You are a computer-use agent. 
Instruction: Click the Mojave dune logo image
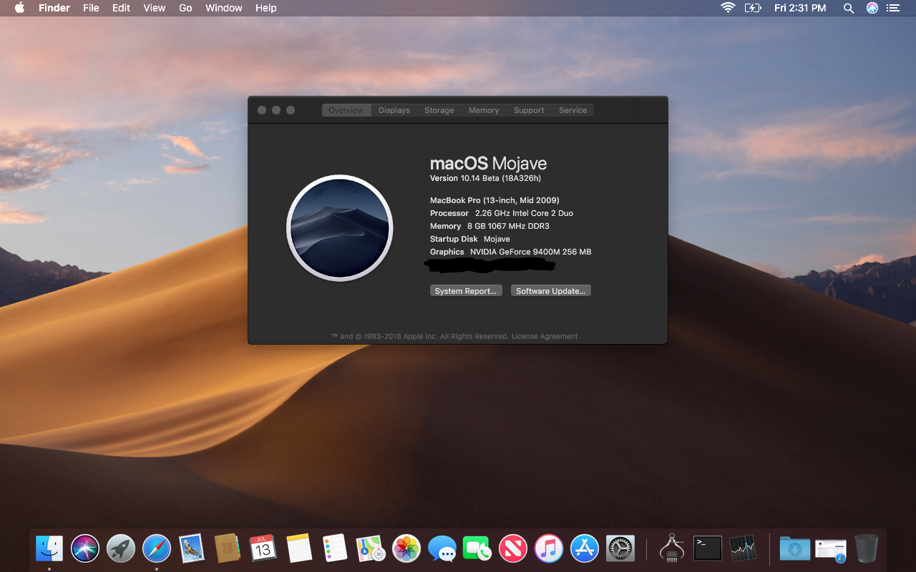click(340, 228)
